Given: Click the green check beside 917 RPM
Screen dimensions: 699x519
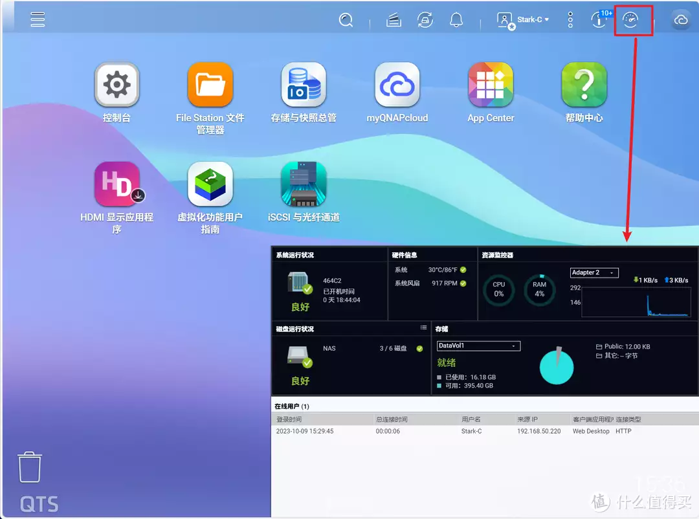Looking at the screenshot, I should pyautogui.click(x=463, y=283).
